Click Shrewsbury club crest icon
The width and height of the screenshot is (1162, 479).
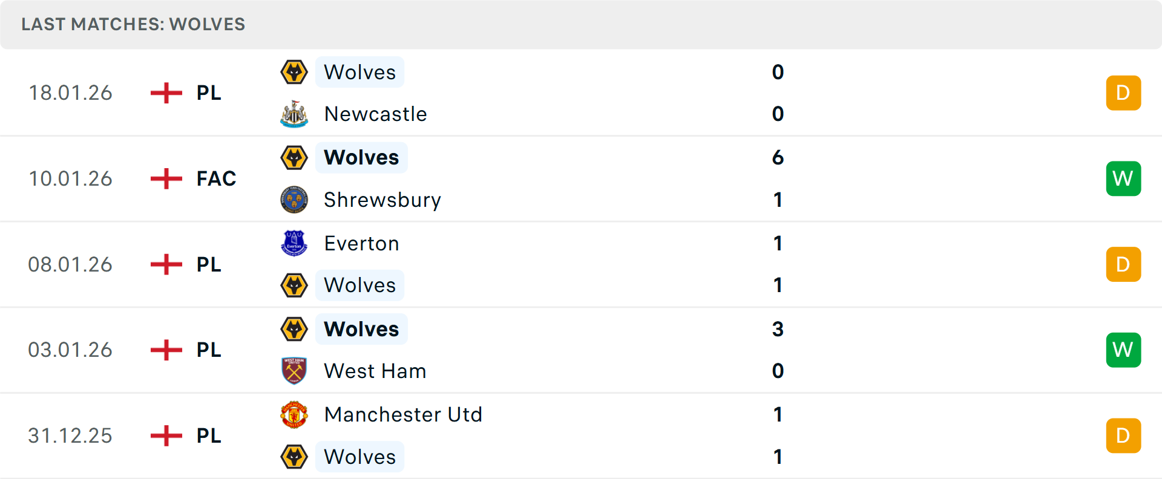click(294, 200)
